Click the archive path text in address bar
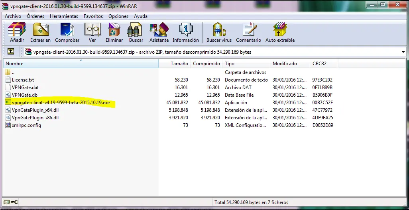409x210 pixels. [x=142, y=52]
